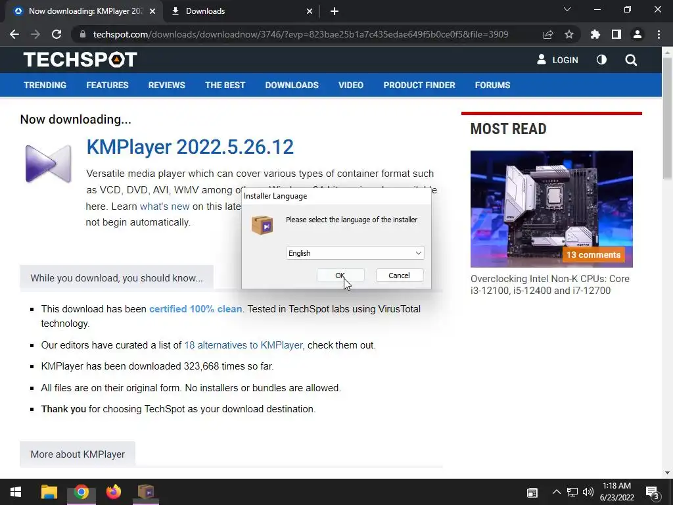This screenshot has height=505, width=673.
Task: Open the Chrome extensions puzzle icon
Action: click(595, 34)
